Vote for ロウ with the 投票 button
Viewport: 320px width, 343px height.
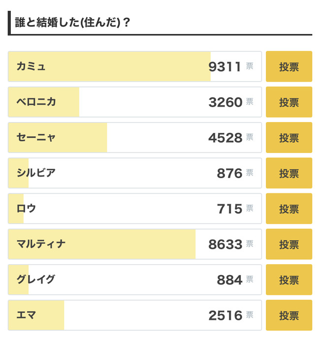pyautogui.click(x=289, y=209)
